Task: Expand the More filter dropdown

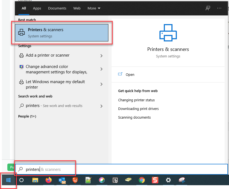Action: tap(94, 8)
